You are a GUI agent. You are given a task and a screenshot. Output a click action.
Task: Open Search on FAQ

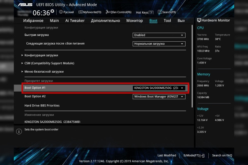(x=222, y=156)
